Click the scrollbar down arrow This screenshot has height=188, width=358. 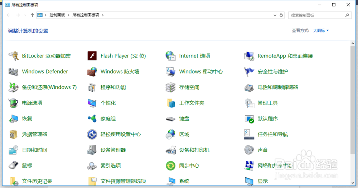point(353,183)
